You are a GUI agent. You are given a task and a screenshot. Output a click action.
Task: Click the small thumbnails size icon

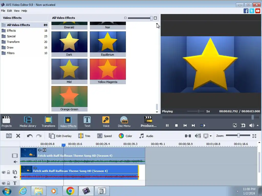(125, 18)
